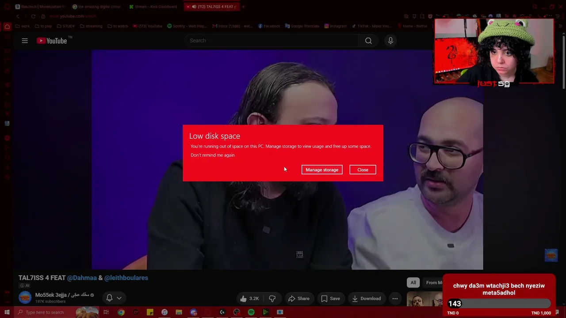Open Spotify from the taskbar
The height and width of the screenshot is (318, 566).
pyautogui.click(x=251, y=312)
